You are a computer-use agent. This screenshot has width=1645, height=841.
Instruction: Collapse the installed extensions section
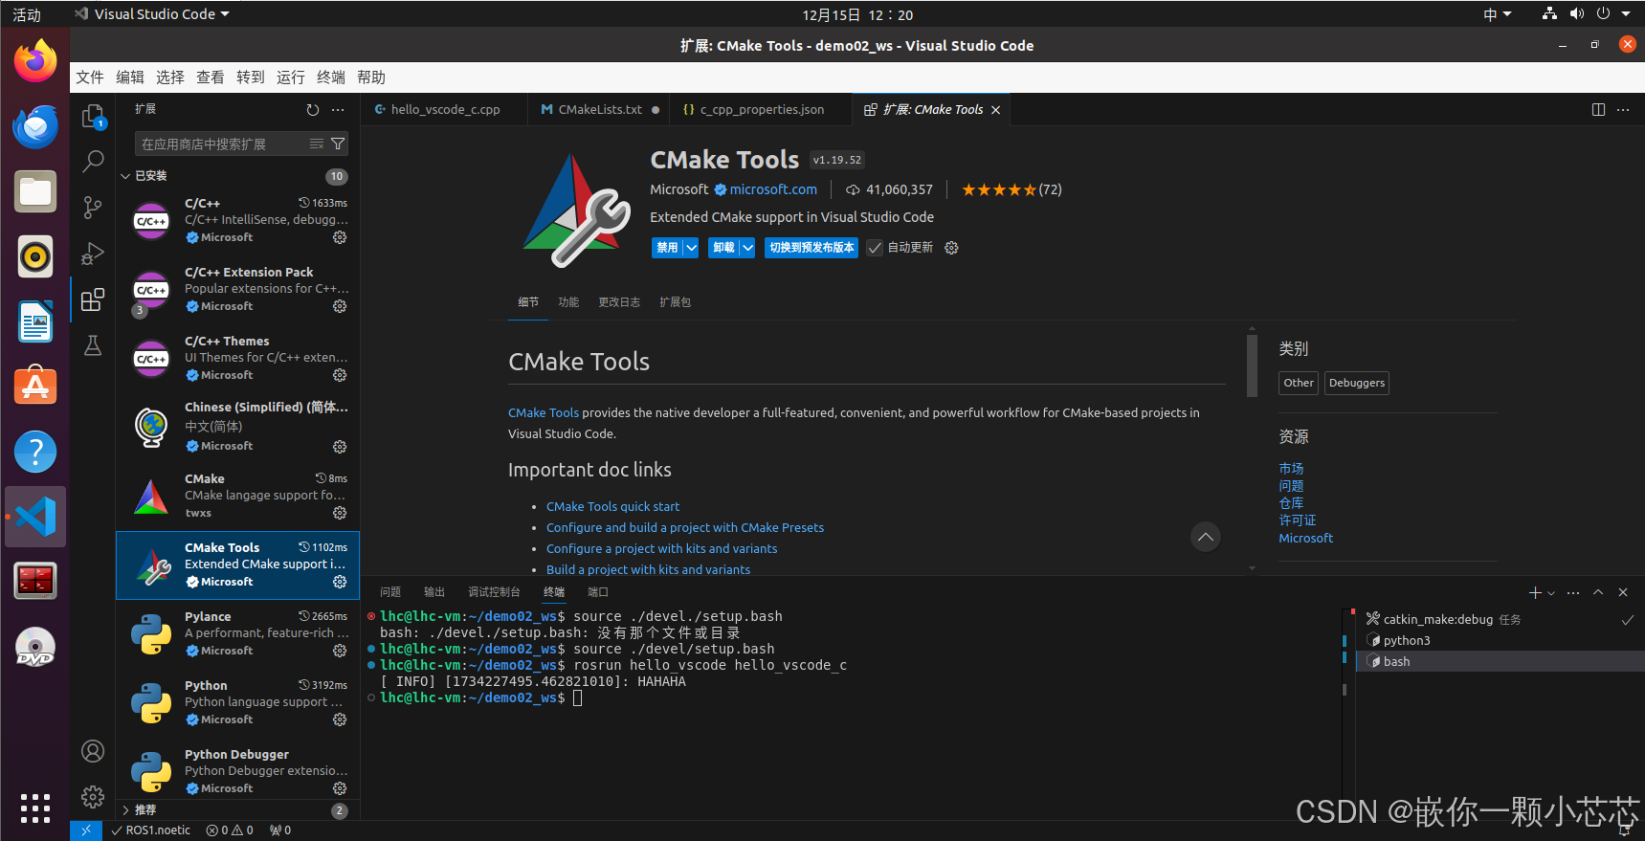pos(125,176)
